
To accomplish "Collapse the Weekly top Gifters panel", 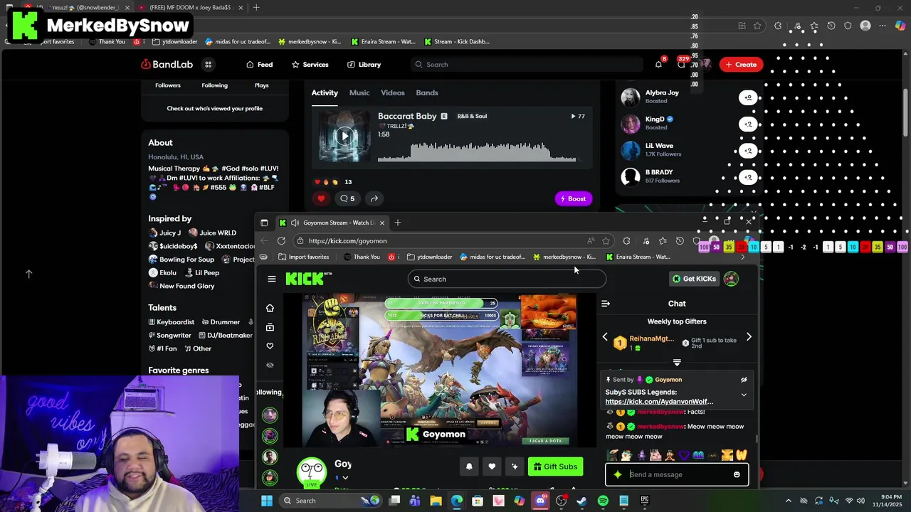I will pos(677,362).
